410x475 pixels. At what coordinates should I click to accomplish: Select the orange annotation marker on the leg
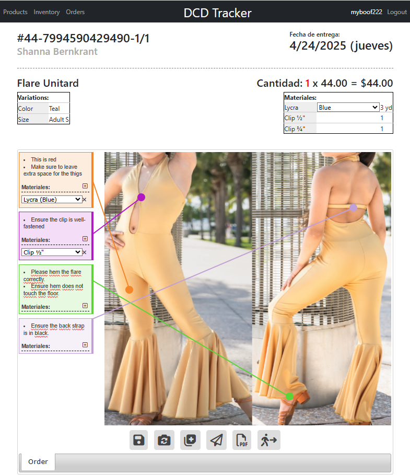pyautogui.click(x=129, y=289)
